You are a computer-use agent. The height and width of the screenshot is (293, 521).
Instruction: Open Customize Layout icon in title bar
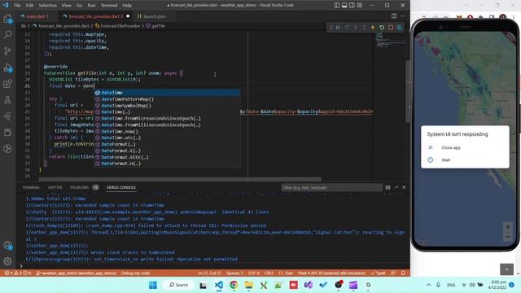click(x=360, y=6)
